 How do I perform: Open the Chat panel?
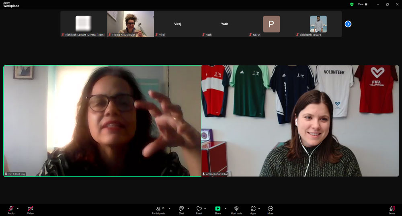[181, 209]
